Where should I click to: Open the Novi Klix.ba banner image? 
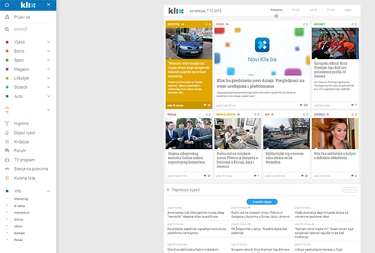coord(262,51)
